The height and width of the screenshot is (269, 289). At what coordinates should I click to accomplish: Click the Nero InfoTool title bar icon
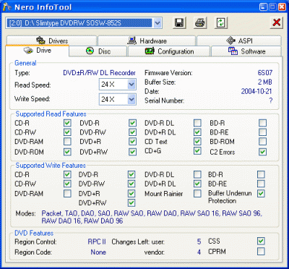[7, 7]
